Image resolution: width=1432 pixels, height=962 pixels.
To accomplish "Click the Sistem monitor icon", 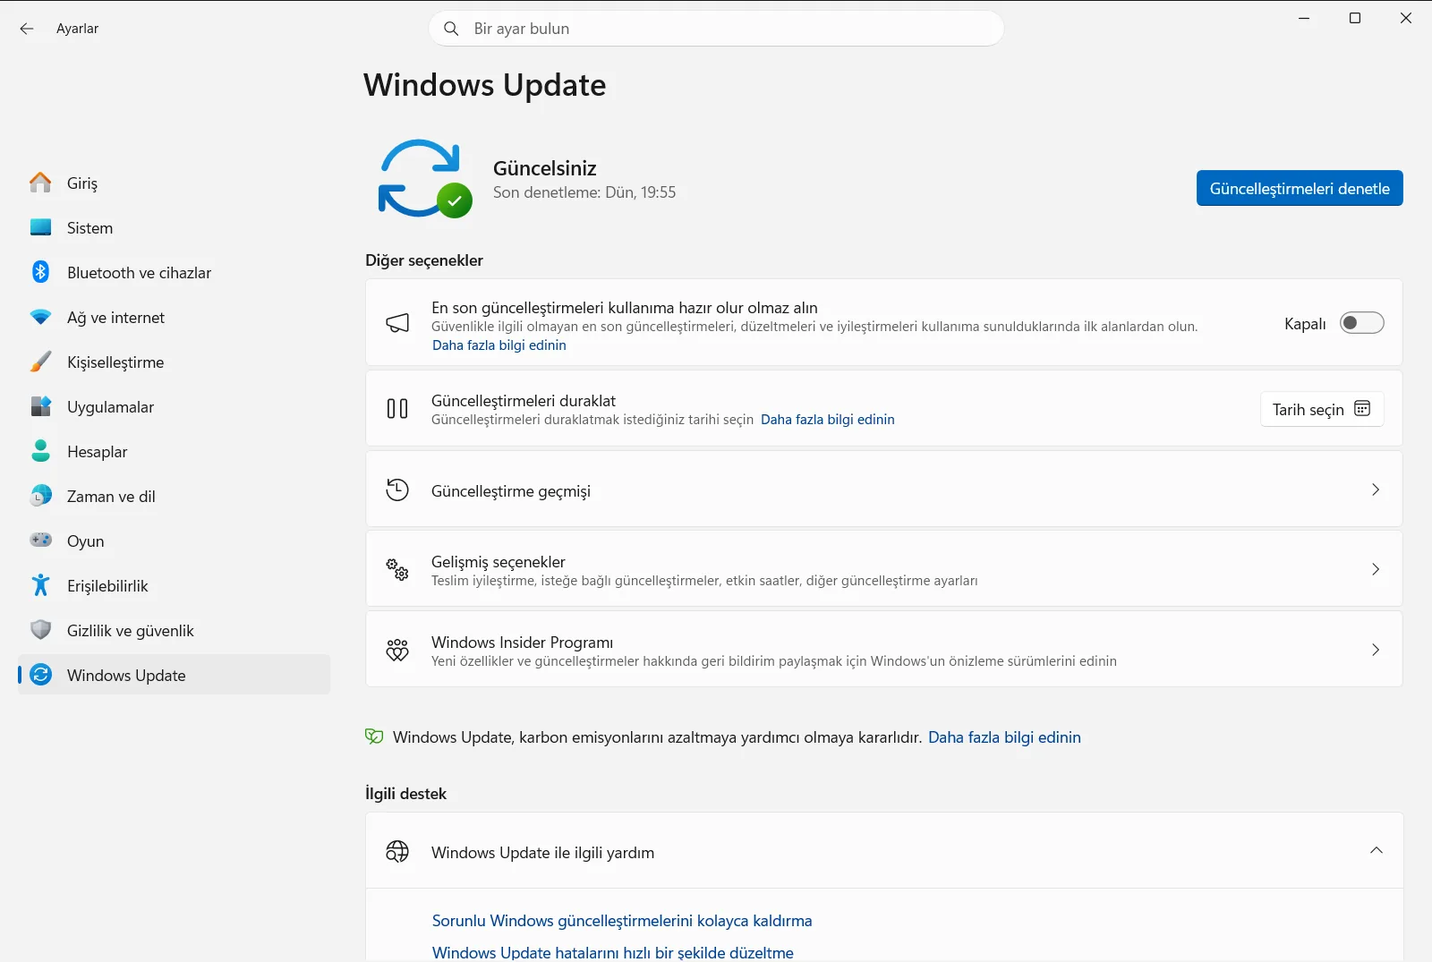I will click(40, 227).
